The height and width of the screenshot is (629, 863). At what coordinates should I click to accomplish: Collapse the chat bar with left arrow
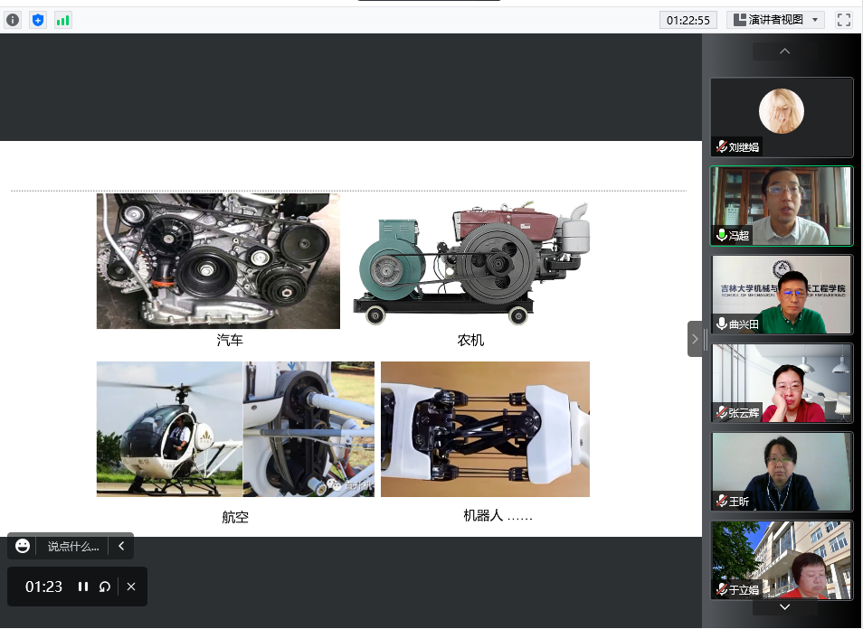coord(121,546)
